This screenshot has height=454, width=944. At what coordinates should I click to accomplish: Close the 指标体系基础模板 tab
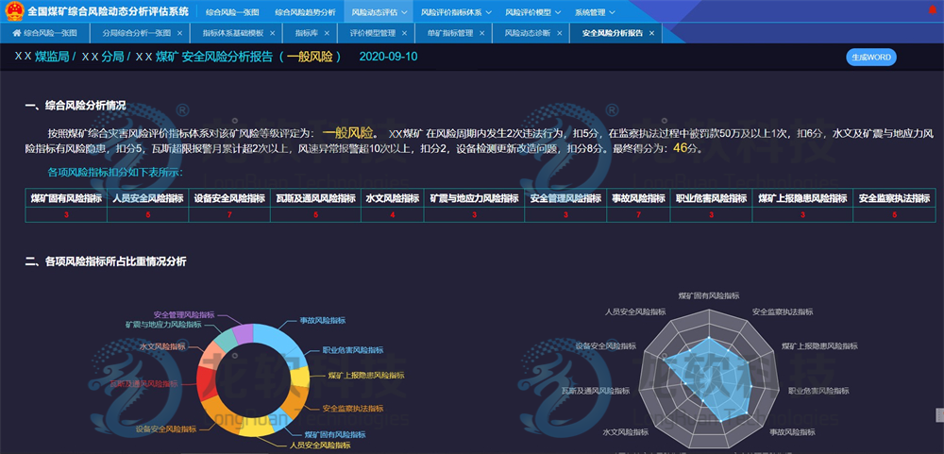point(272,32)
